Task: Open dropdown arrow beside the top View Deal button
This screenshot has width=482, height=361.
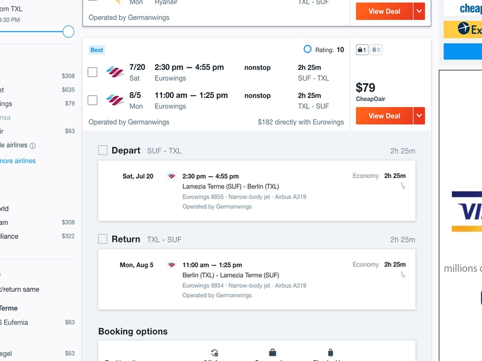Action: pyautogui.click(x=419, y=11)
